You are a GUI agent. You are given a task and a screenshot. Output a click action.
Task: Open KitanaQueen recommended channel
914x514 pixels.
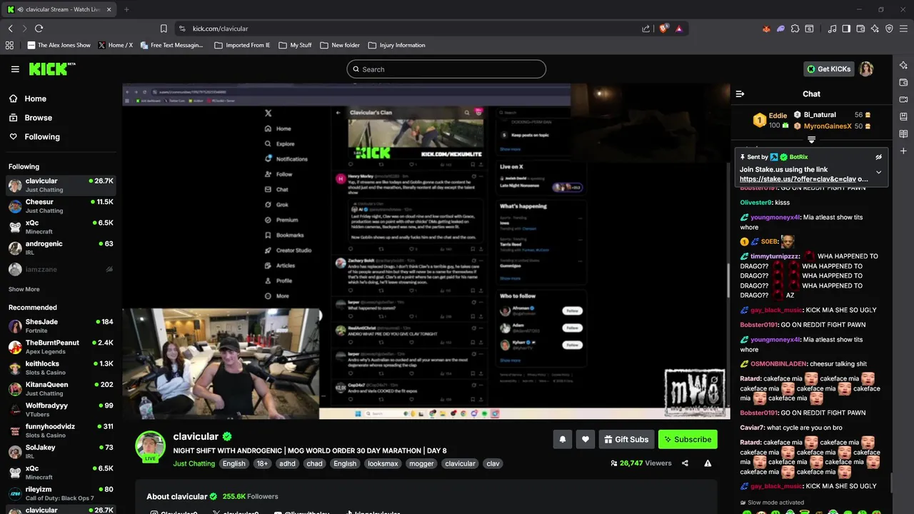coord(61,388)
